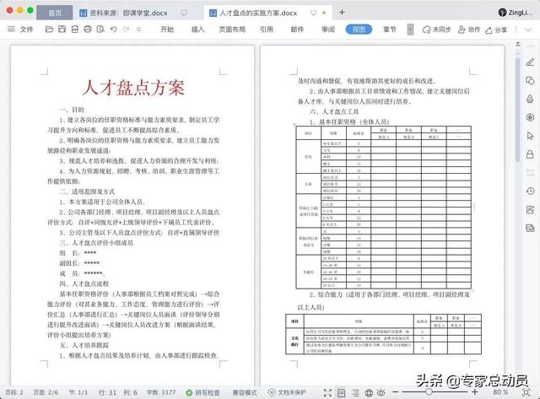Click the shapes icon in the right sidebar

[x=530, y=80]
